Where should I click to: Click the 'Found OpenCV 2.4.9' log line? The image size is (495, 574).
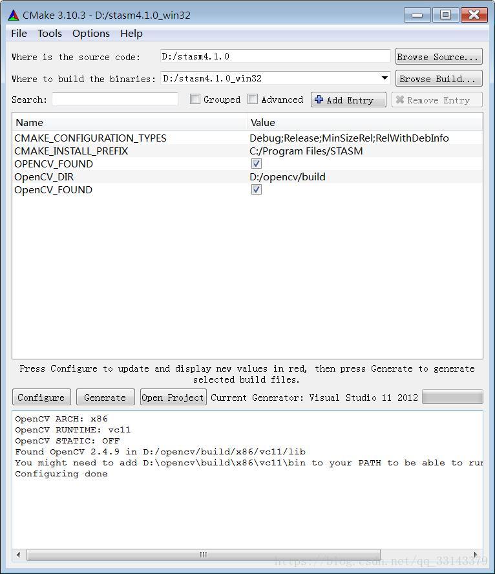pyautogui.click(x=160, y=452)
